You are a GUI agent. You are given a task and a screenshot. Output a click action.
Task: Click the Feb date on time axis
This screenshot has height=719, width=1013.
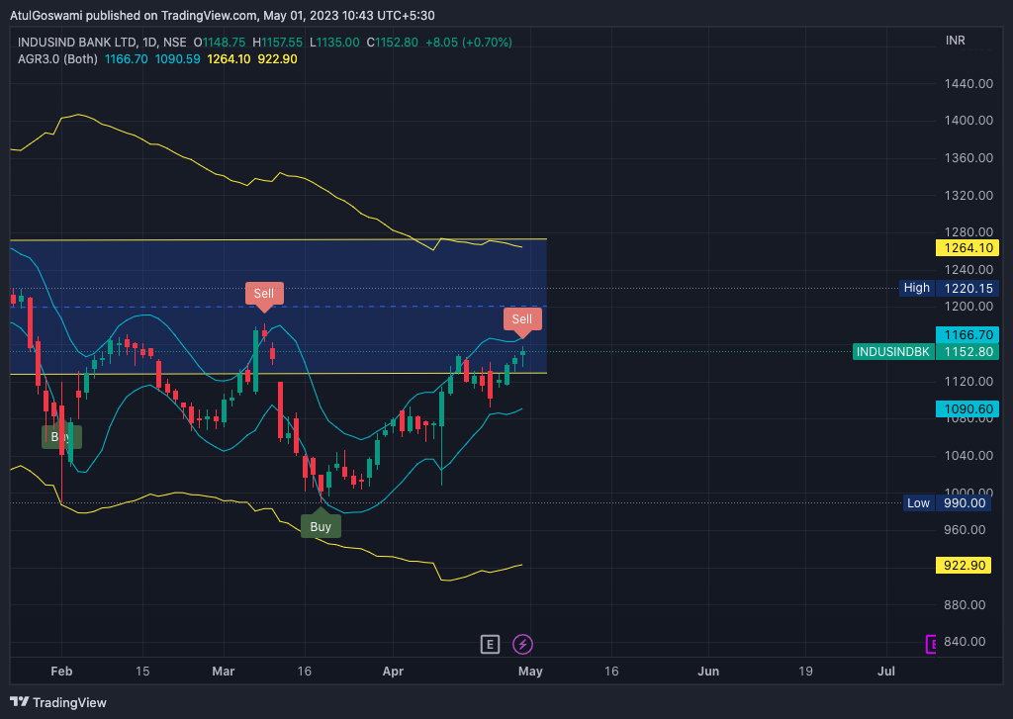(x=61, y=672)
